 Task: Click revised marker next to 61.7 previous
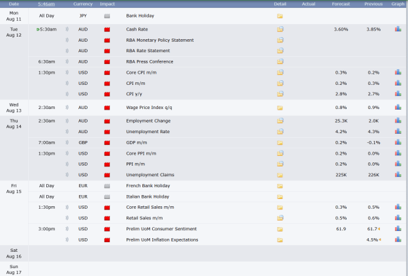379,229
